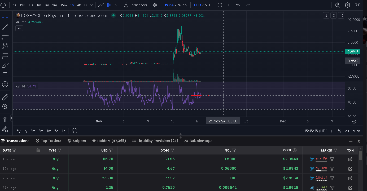This screenshot has height=191, width=367.
Task: Choose the text annotation tool
Action: (5, 75)
